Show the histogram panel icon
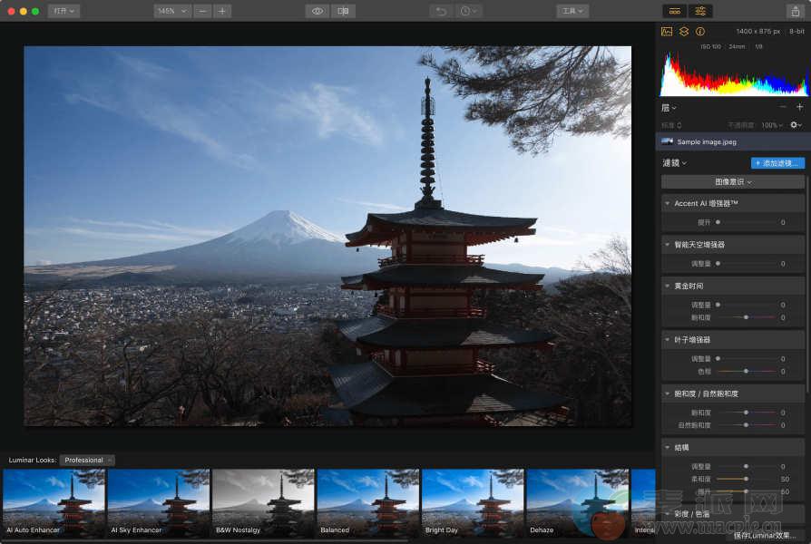 [x=667, y=31]
